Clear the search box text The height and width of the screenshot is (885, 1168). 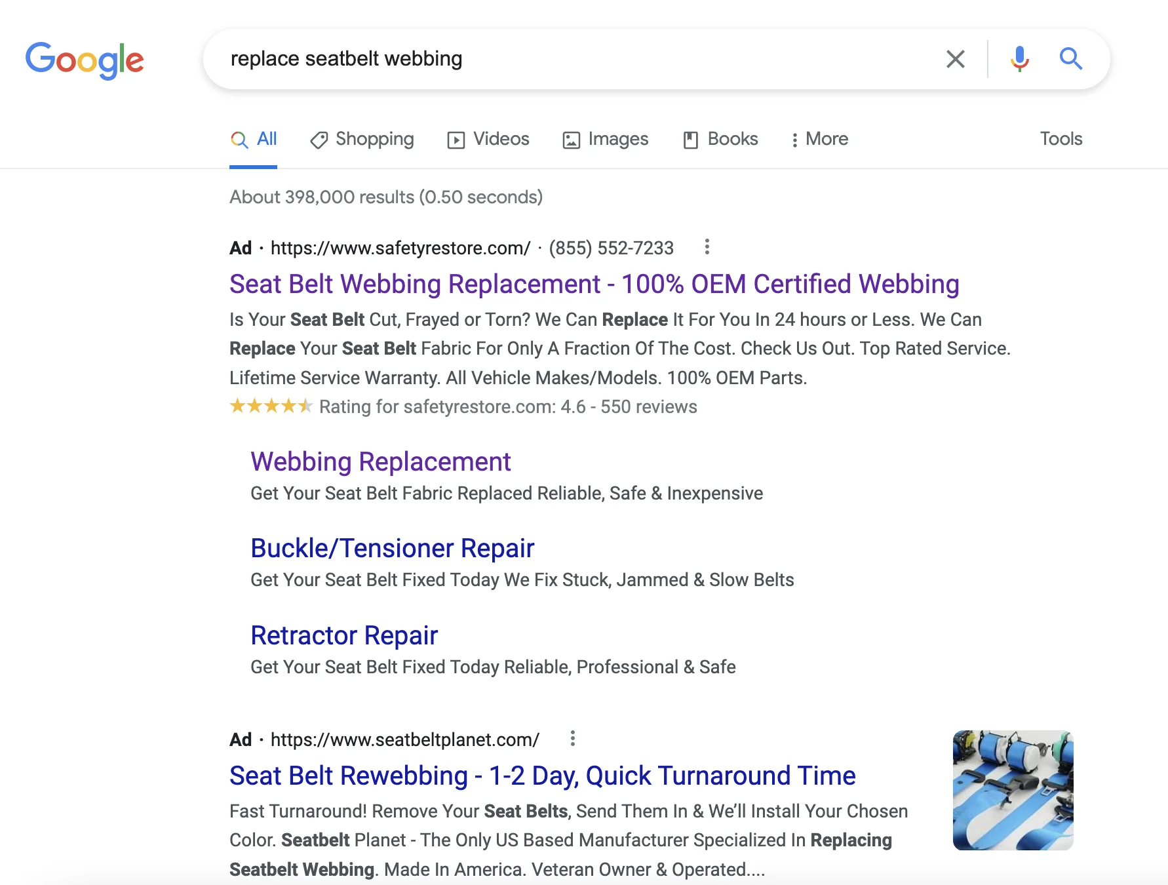(955, 59)
